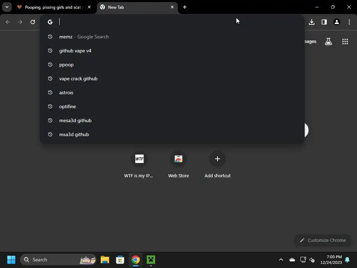Open the clock showing 7:00 PM

click(331, 260)
